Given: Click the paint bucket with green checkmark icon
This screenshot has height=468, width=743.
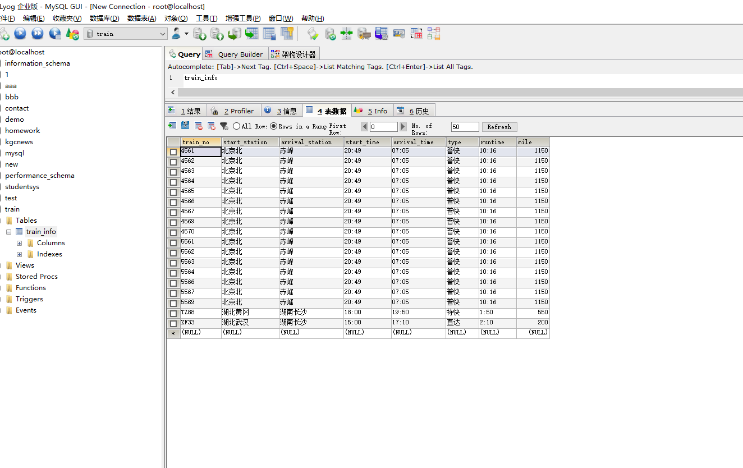Looking at the screenshot, I should point(313,34).
